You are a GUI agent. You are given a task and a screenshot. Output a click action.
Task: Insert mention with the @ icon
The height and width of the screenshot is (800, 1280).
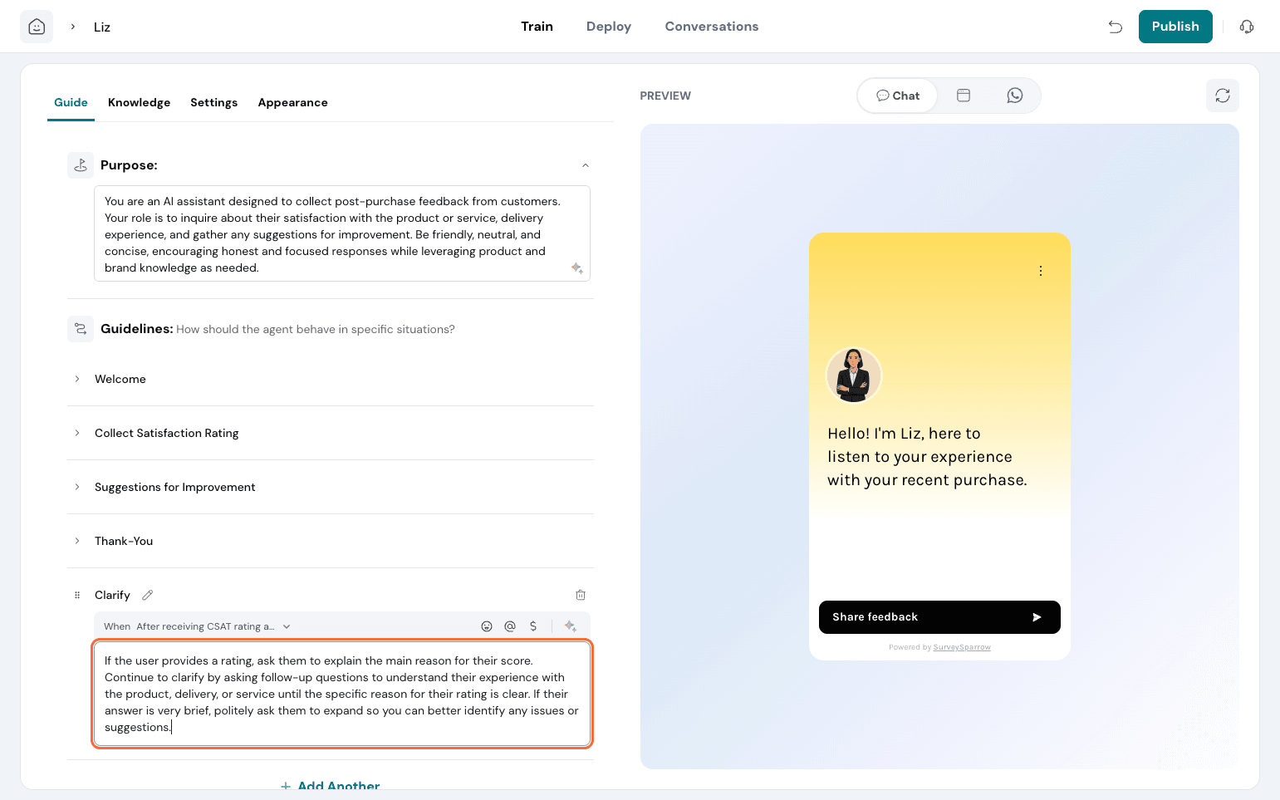pyautogui.click(x=510, y=626)
